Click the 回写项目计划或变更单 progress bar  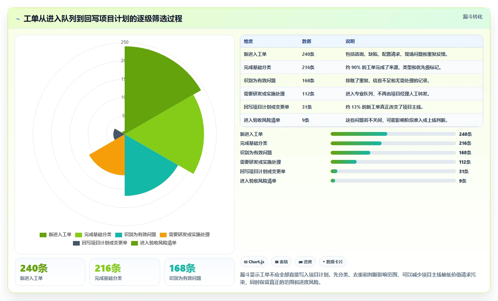[x=393, y=172]
